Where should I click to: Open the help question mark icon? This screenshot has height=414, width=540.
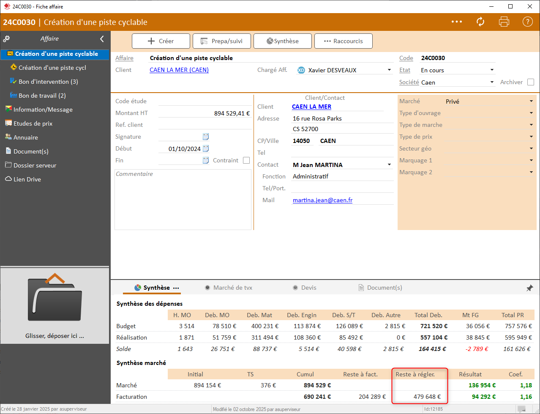(527, 22)
